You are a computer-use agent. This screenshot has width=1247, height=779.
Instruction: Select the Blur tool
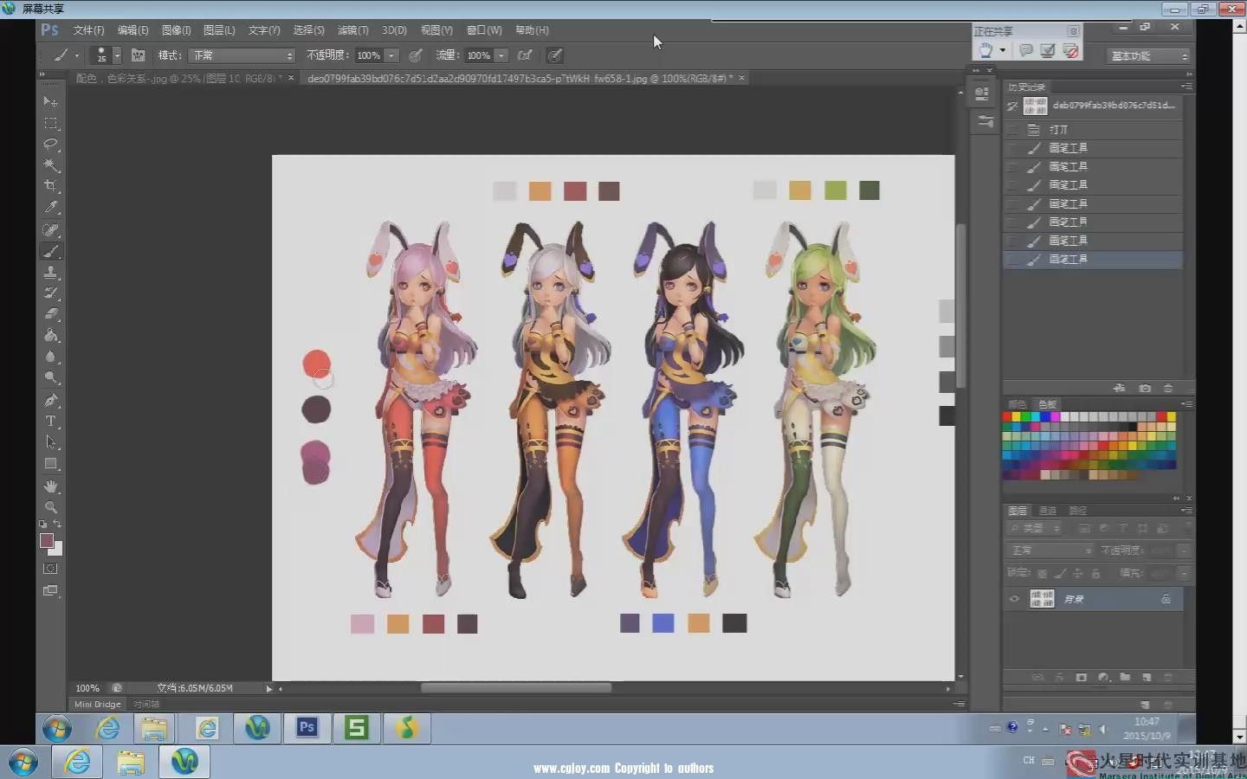point(50,357)
